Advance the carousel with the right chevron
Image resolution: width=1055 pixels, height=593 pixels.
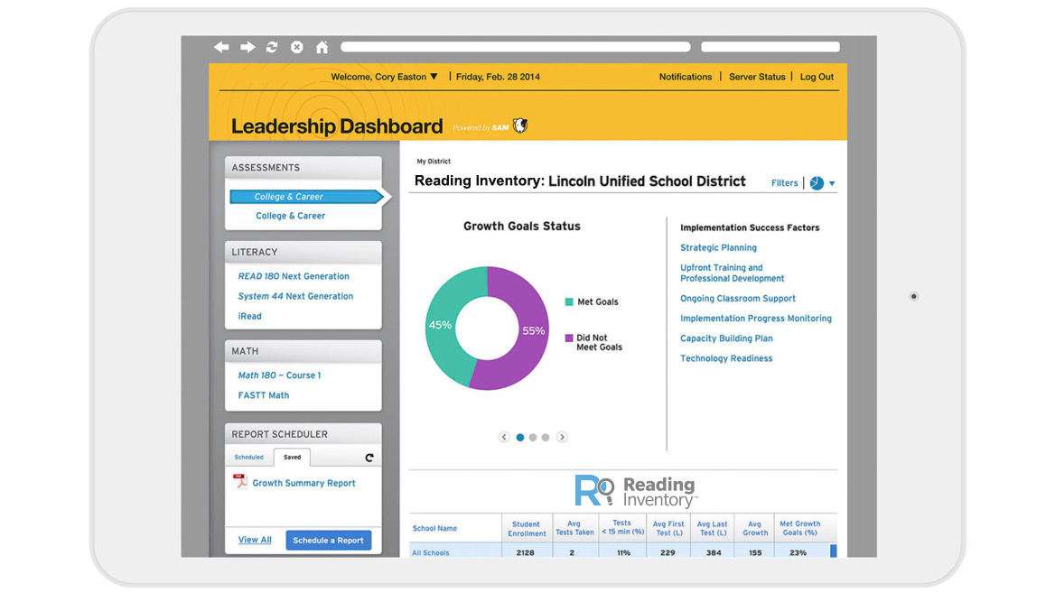pos(562,437)
